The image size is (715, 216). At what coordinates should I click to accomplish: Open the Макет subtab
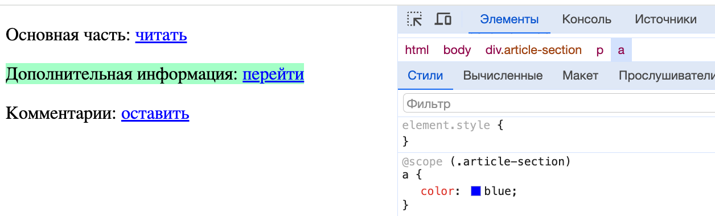[x=580, y=76]
